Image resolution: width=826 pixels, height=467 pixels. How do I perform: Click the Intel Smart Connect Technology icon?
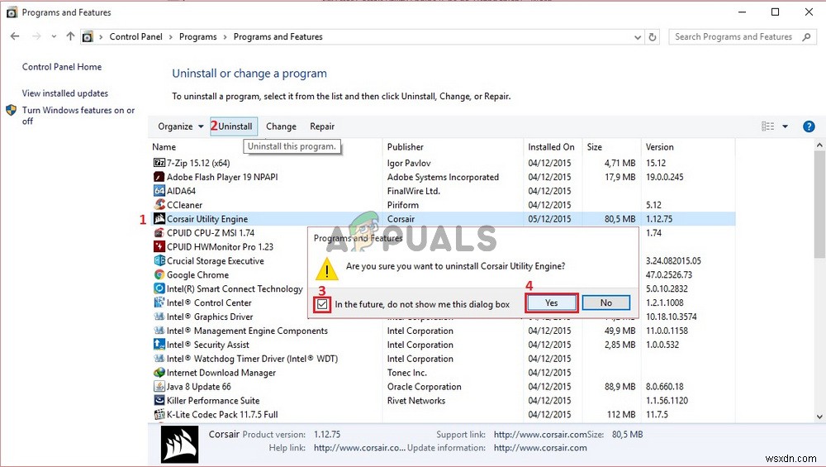coord(159,288)
